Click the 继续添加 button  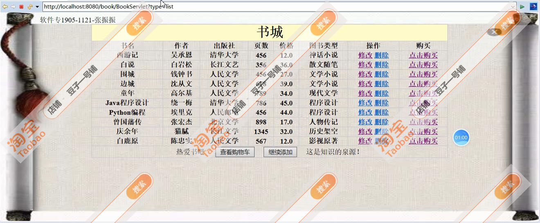click(280, 152)
